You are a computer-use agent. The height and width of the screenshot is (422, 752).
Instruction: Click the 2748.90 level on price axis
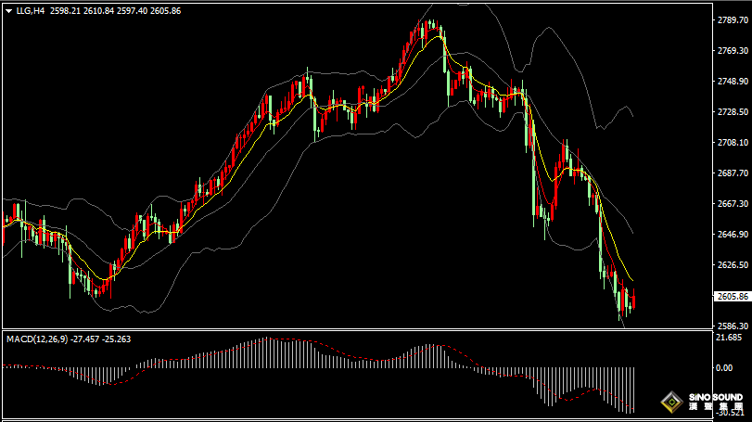click(733, 82)
